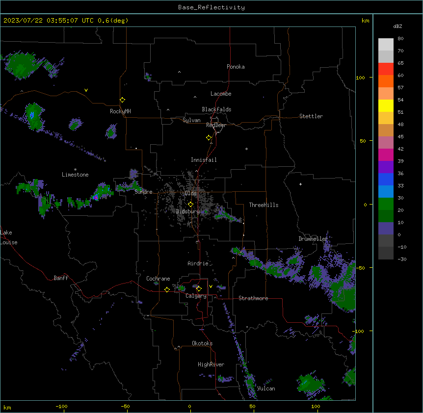Click the Cochrane town label
423x413 pixels.
coord(158,279)
